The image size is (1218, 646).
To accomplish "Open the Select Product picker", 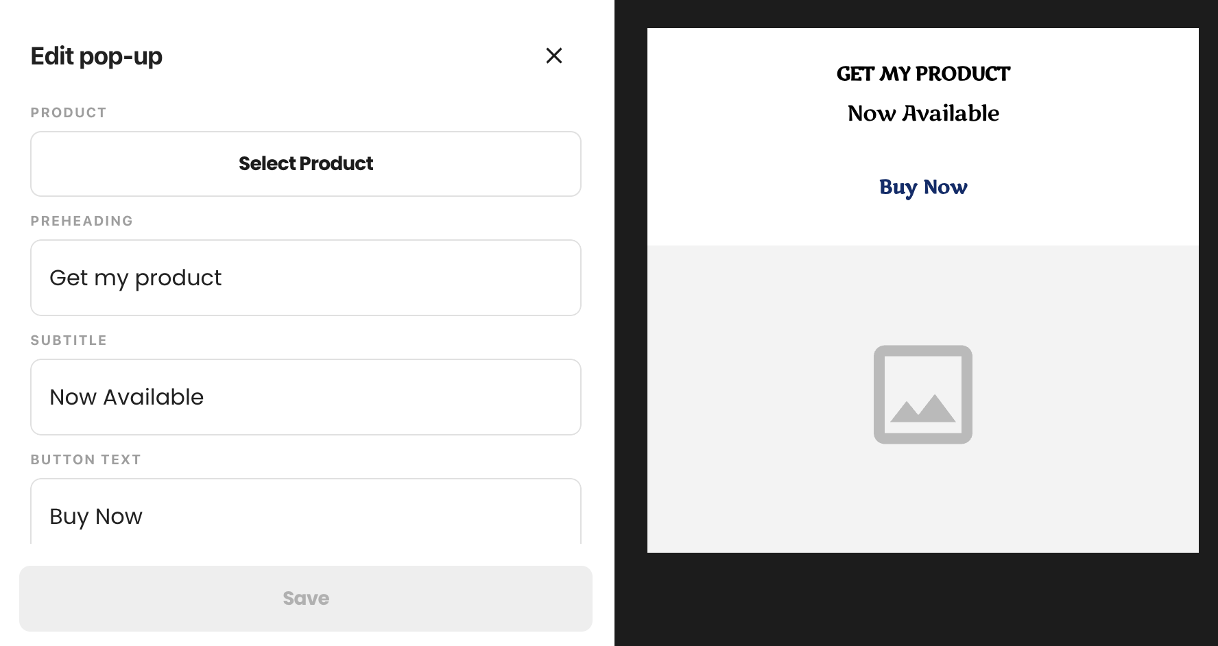I will tap(306, 164).
